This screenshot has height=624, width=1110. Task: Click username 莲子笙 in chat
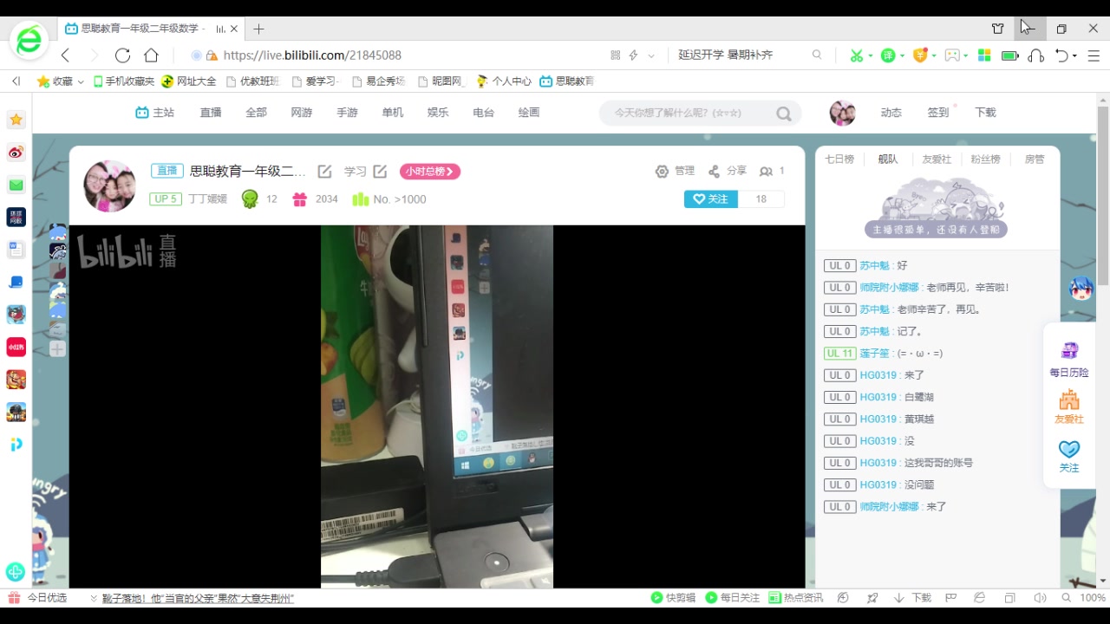(875, 354)
